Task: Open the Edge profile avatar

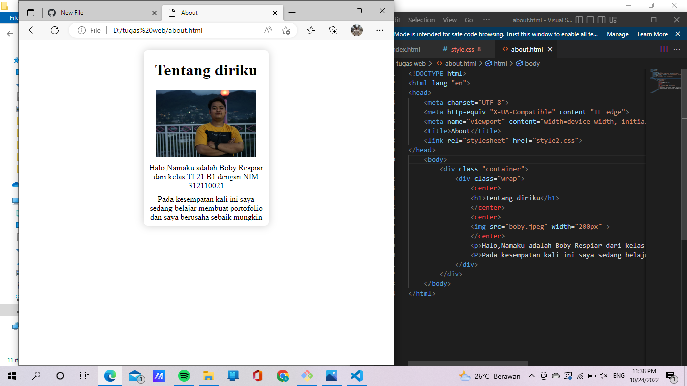Action: tap(357, 30)
